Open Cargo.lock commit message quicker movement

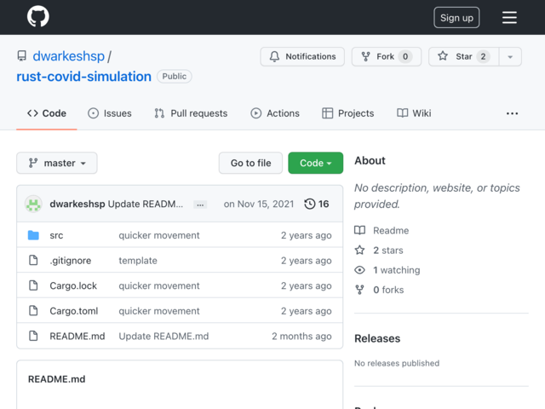pyautogui.click(x=159, y=286)
